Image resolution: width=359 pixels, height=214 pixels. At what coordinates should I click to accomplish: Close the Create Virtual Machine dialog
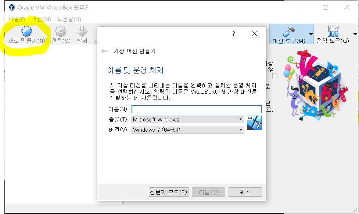pos(254,34)
